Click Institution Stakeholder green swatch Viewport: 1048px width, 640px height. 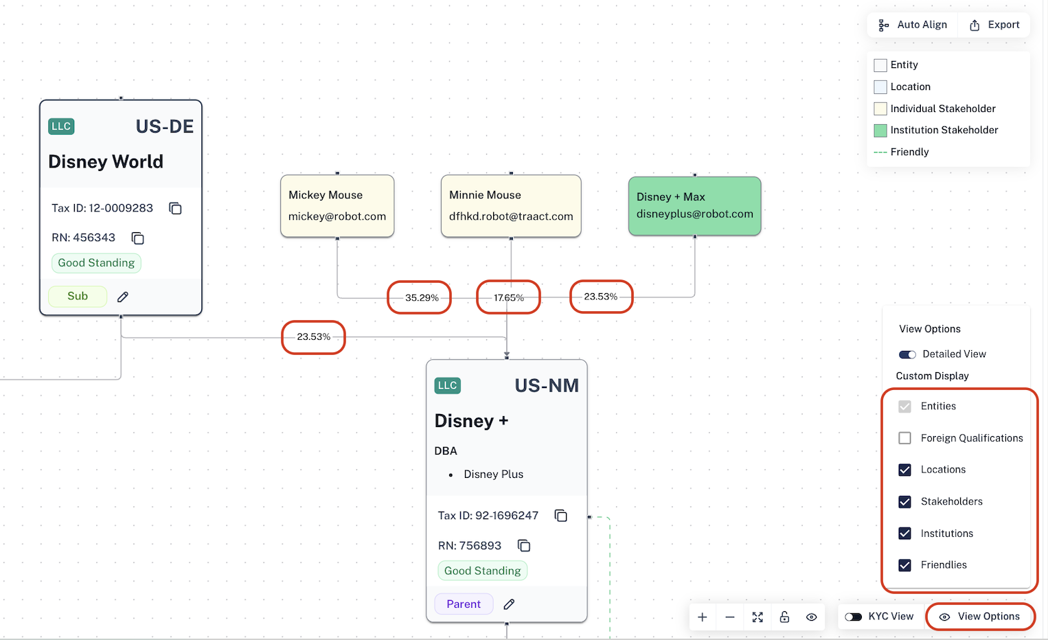click(x=880, y=130)
